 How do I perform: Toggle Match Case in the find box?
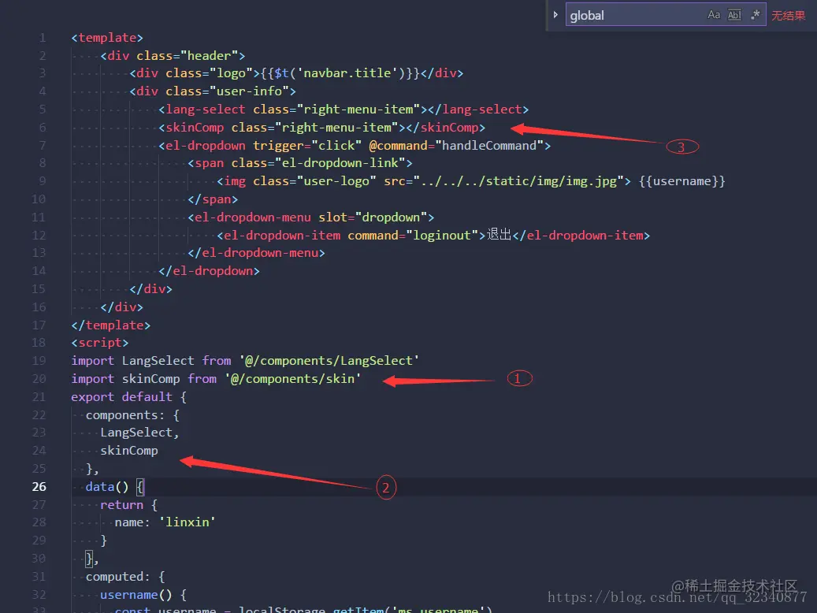(714, 15)
